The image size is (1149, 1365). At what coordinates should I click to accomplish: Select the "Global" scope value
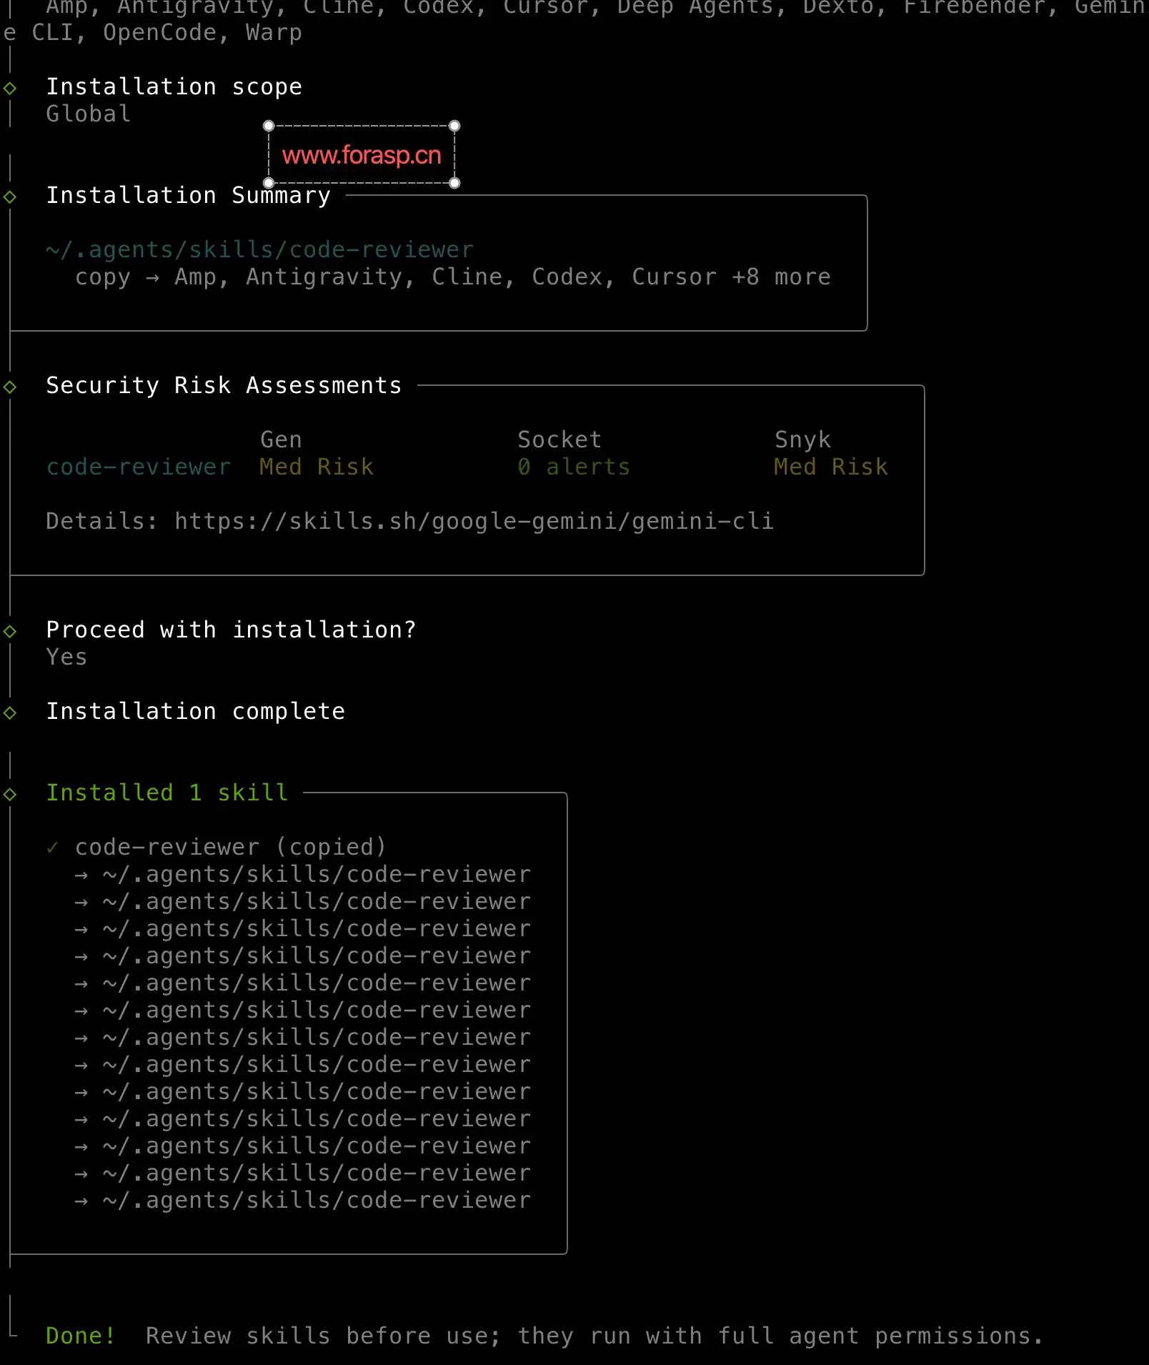tap(89, 114)
